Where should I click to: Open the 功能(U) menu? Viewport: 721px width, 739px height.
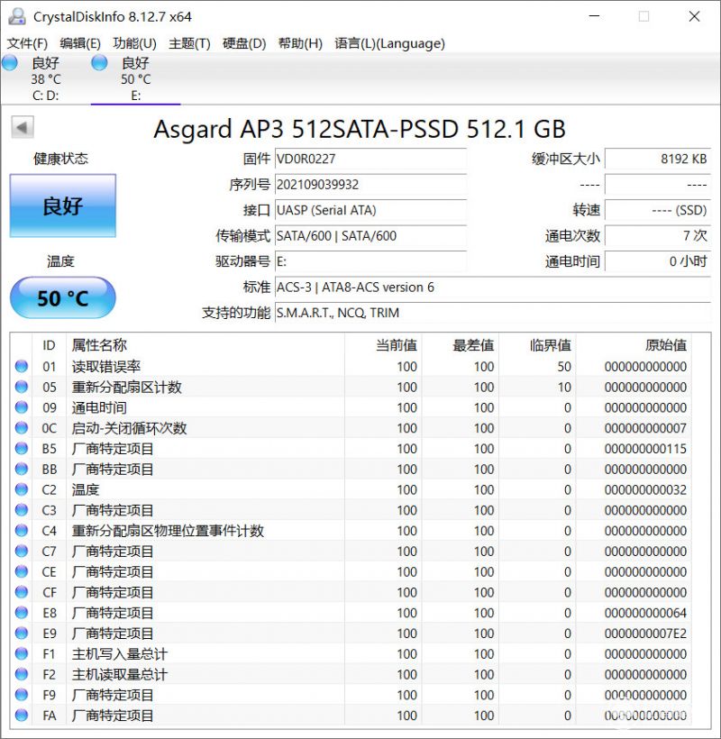[x=135, y=43]
